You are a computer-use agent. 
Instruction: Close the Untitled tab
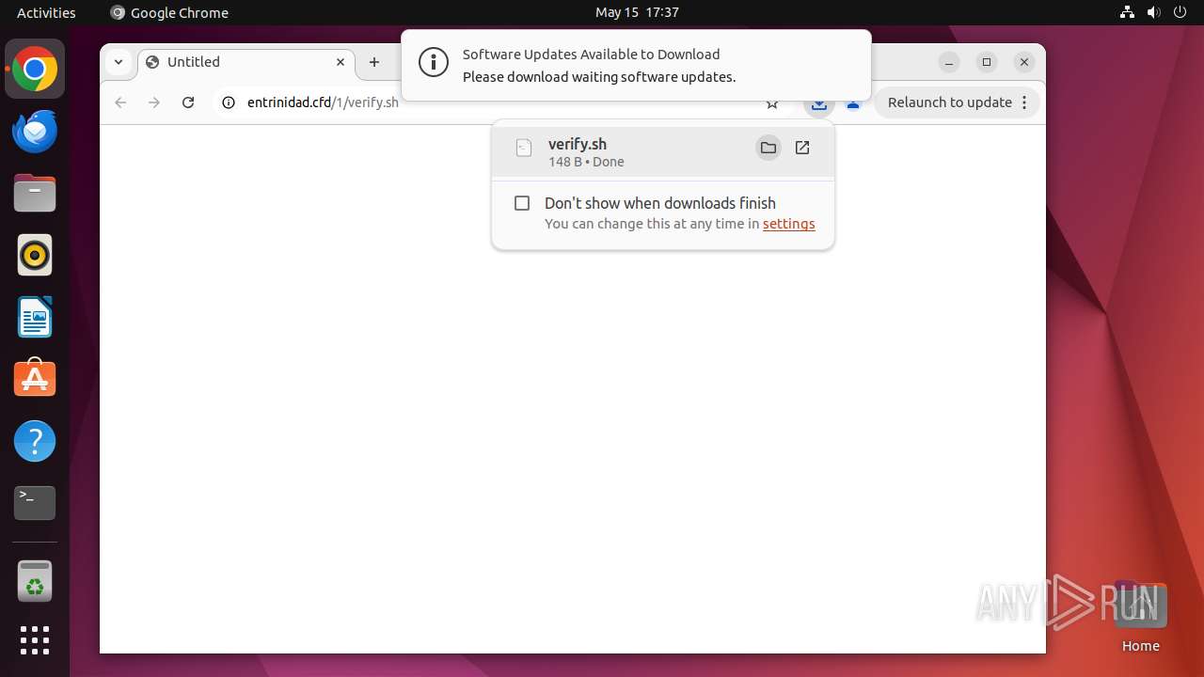pos(341,62)
